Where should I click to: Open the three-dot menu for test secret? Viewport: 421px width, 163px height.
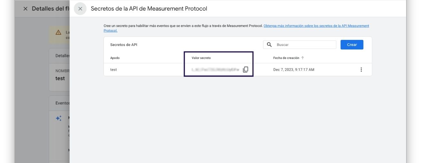click(x=361, y=69)
